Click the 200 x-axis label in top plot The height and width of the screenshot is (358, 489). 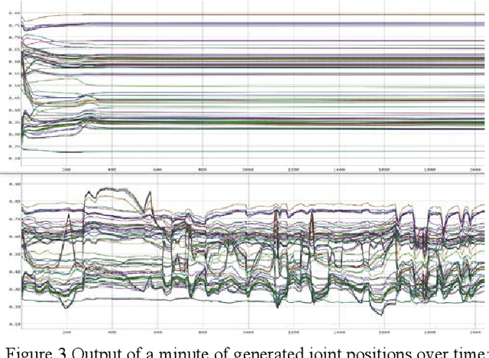coord(66,170)
